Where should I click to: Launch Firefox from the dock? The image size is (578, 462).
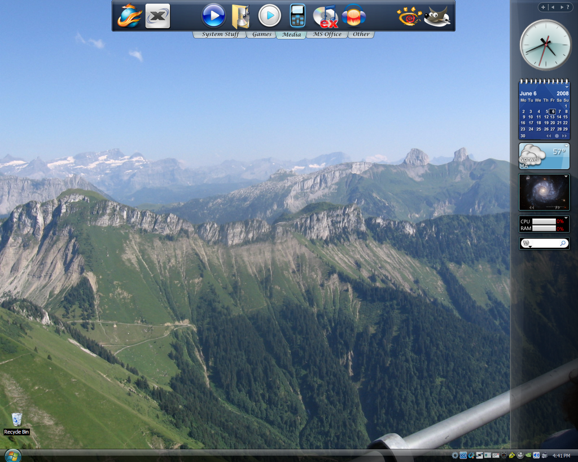click(x=130, y=16)
